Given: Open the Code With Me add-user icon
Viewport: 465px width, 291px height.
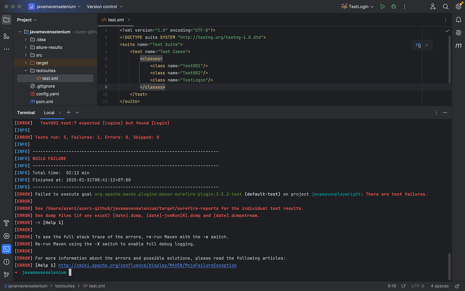Looking at the screenshot, I should click(433, 6).
